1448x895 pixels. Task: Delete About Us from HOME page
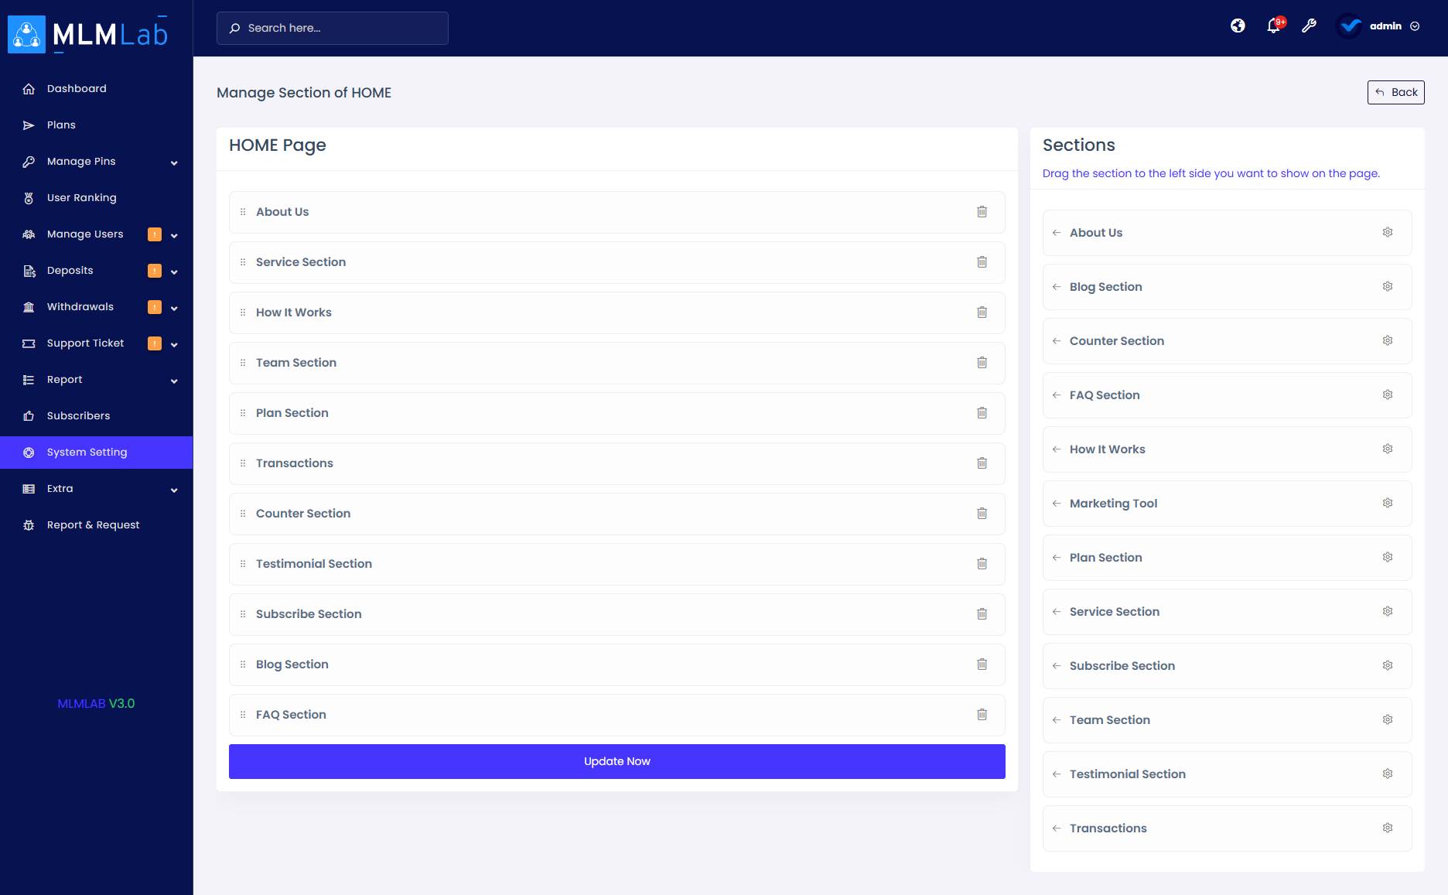982,212
